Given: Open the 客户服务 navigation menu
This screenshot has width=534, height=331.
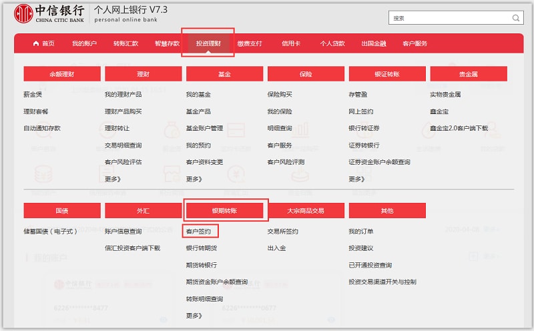Looking at the screenshot, I should click(x=415, y=43).
